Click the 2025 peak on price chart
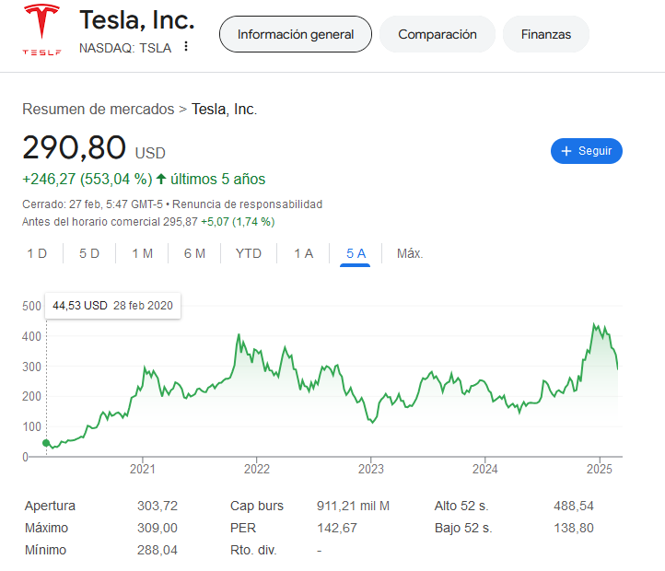Viewport: 665px width, 571px height. pyautogui.click(x=595, y=324)
